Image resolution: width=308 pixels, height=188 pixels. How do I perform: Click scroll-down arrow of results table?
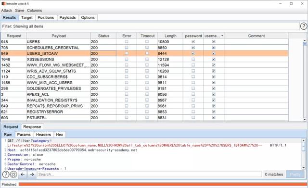pos(305,119)
